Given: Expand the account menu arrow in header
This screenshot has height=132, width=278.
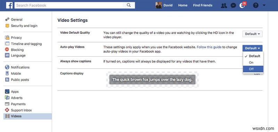Looking at the screenshot, I should pyautogui.click(x=264, y=6).
